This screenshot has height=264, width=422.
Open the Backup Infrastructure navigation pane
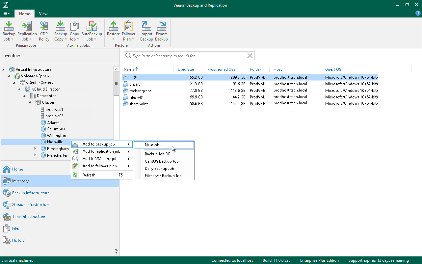(31, 193)
